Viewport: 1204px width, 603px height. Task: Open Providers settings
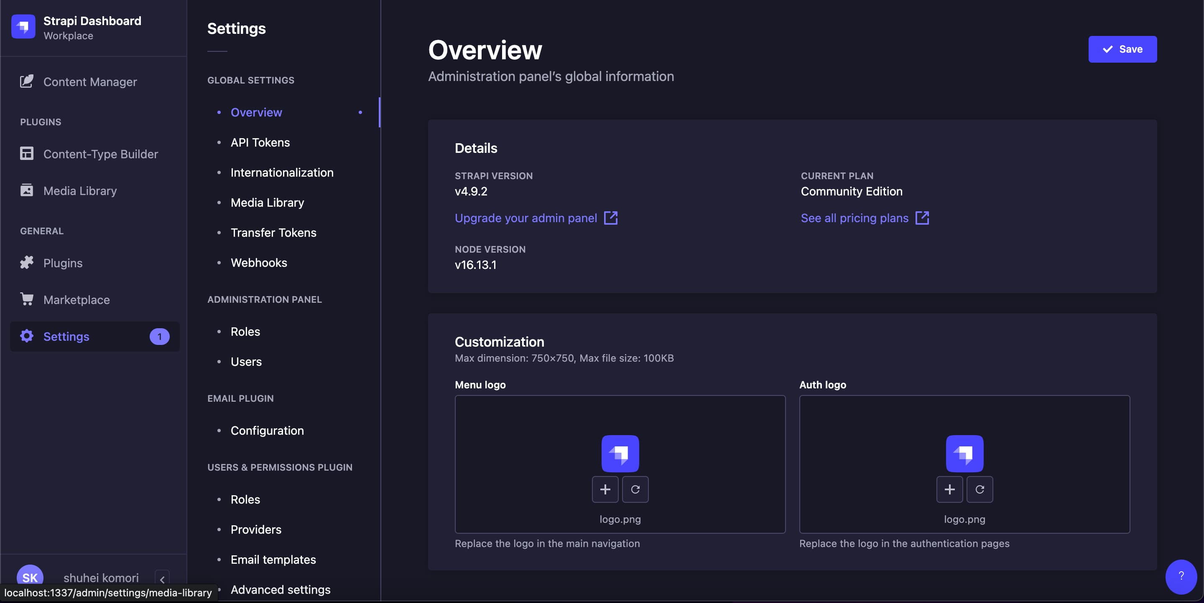pos(256,529)
